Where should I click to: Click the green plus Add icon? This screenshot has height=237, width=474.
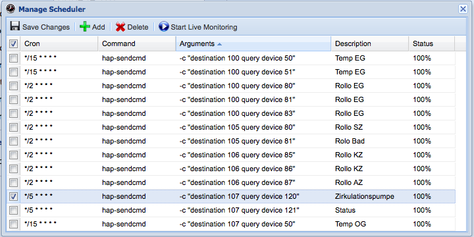(x=85, y=26)
